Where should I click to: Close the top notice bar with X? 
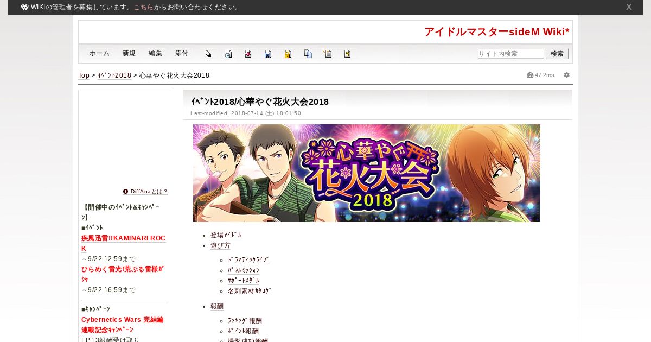[x=629, y=7]
